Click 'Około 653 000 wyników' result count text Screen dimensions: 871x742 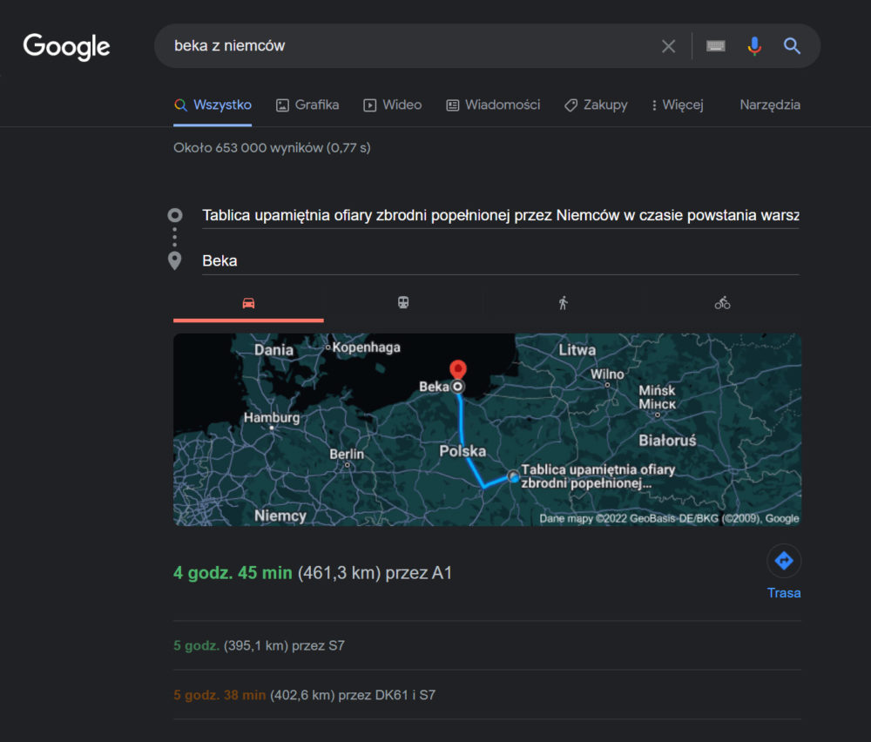click(272, 148)
